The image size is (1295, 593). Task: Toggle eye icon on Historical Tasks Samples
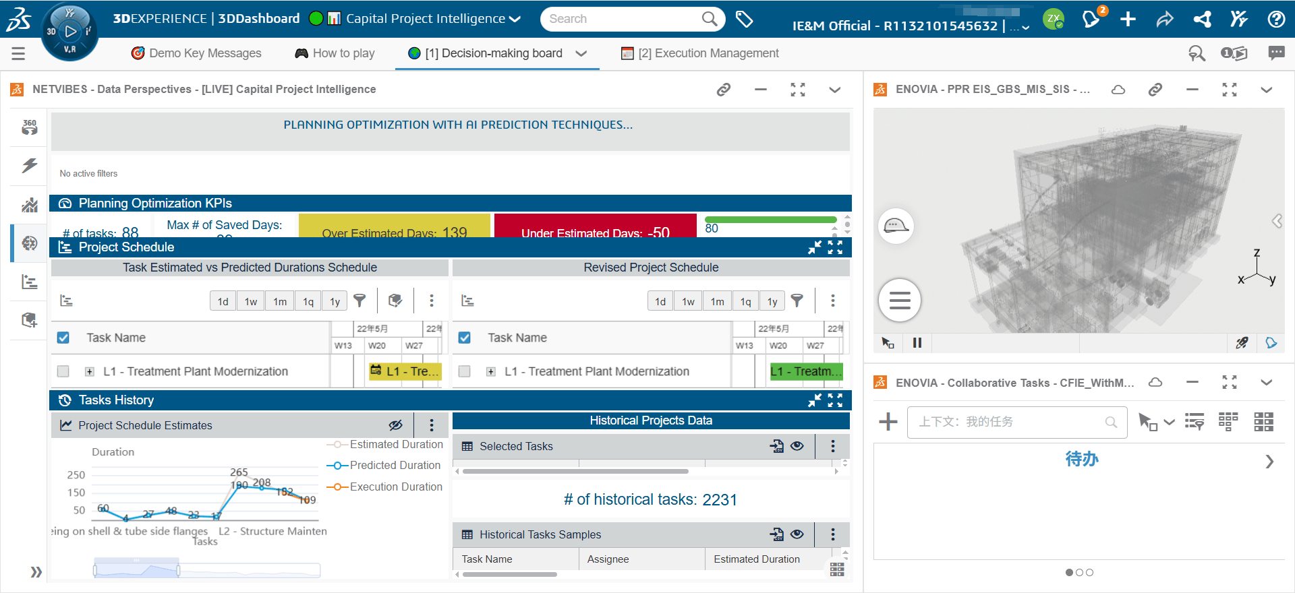pyautogui.click(x=797, y=534)
